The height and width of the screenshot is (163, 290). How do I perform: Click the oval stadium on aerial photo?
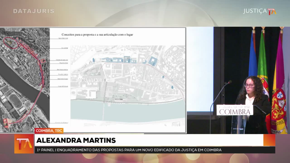[x=16, y=101]
